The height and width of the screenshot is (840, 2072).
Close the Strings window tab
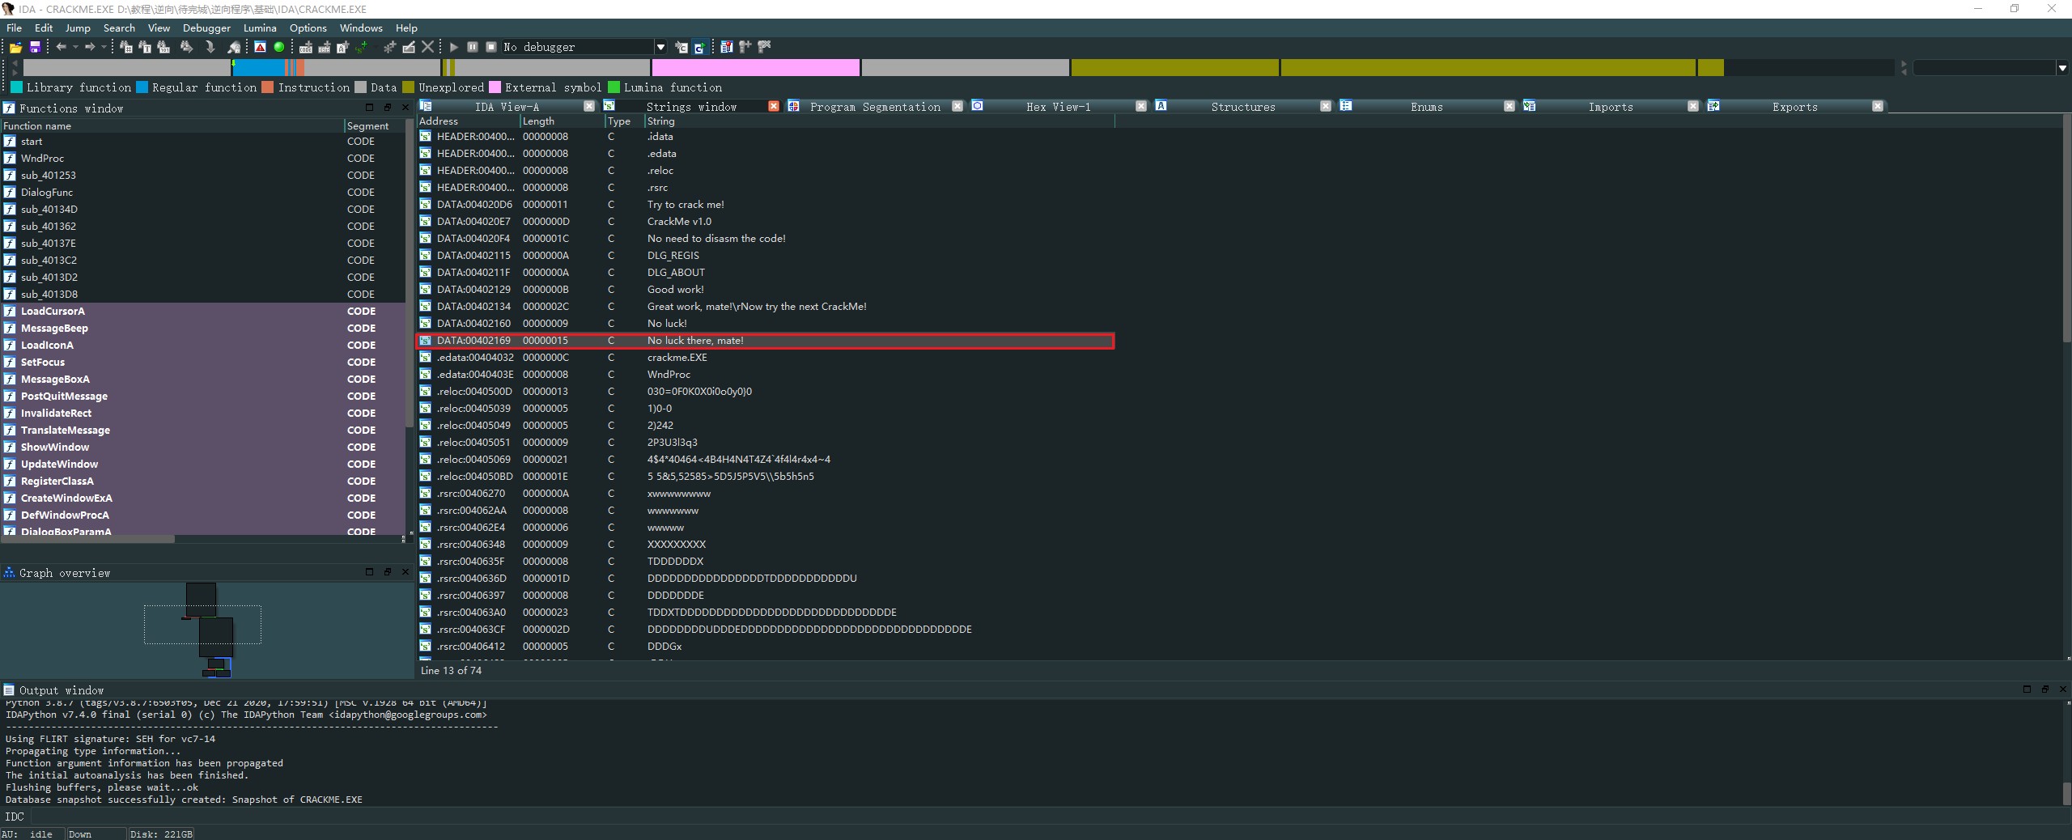(x=773, y=106)
